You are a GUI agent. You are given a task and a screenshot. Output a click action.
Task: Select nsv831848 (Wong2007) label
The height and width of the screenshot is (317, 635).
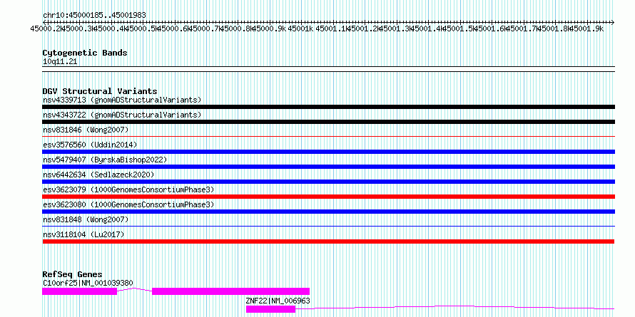tap(86, 219)
